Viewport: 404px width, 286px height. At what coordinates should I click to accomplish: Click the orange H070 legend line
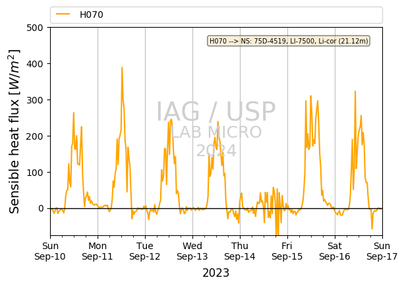(63, 14)
